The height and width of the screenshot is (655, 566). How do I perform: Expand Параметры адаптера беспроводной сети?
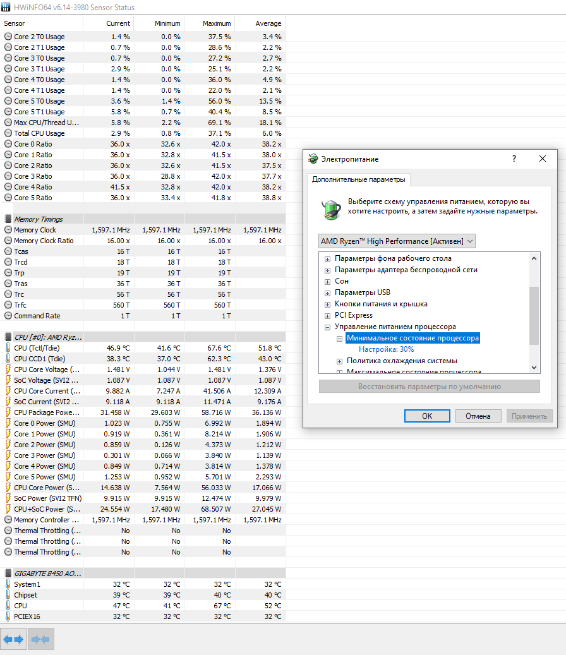[327, 270]
